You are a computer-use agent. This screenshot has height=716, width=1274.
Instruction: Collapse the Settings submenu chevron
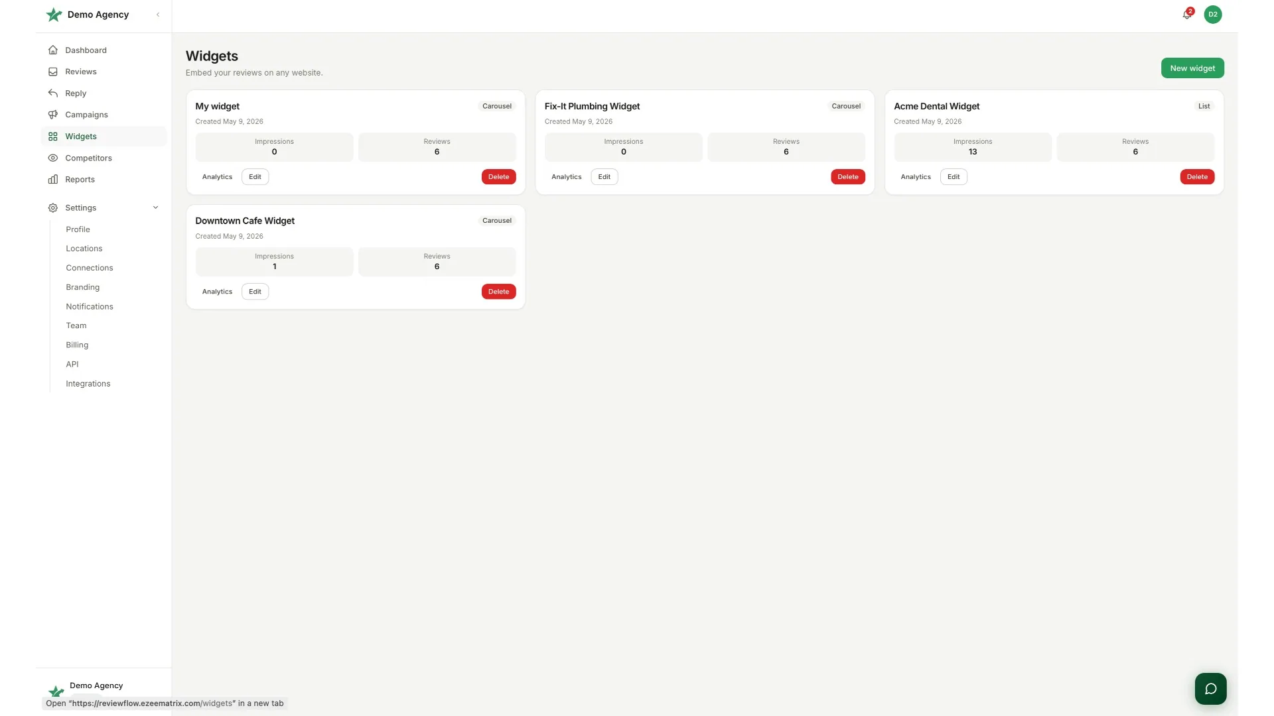[156, 208]
